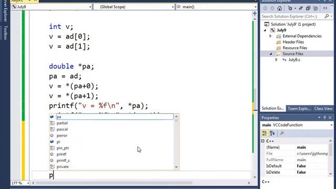Click the editor horizontal scrollbar thumb
This screenshot has height=189, width=336.
pyautogui.click(x=114, y=183)
